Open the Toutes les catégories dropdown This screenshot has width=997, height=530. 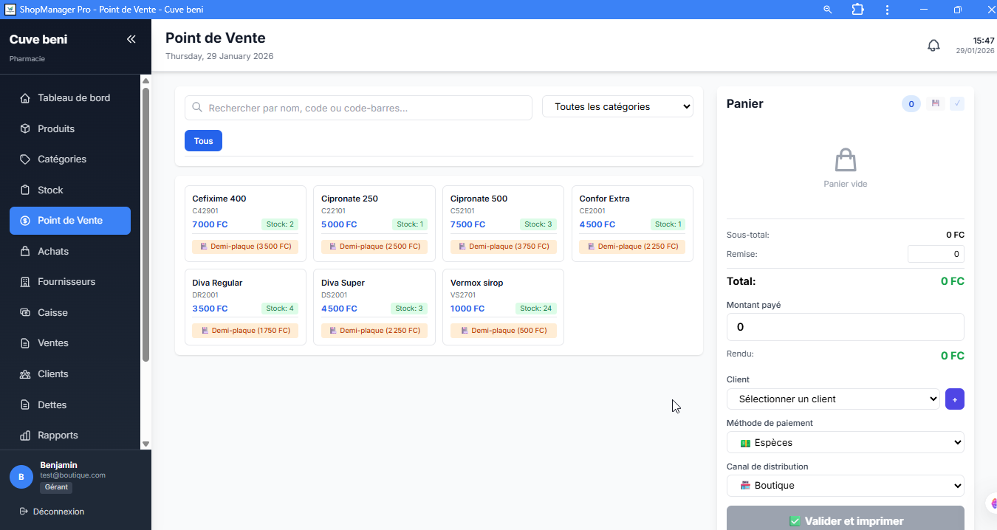pos(617,107)
